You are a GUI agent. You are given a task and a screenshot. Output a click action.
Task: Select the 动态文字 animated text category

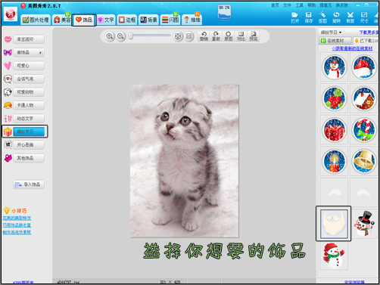[x=29, y=119]
